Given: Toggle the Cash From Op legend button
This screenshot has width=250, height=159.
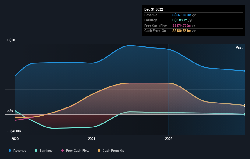Looking at the screenshot, I should coord(111,151).
